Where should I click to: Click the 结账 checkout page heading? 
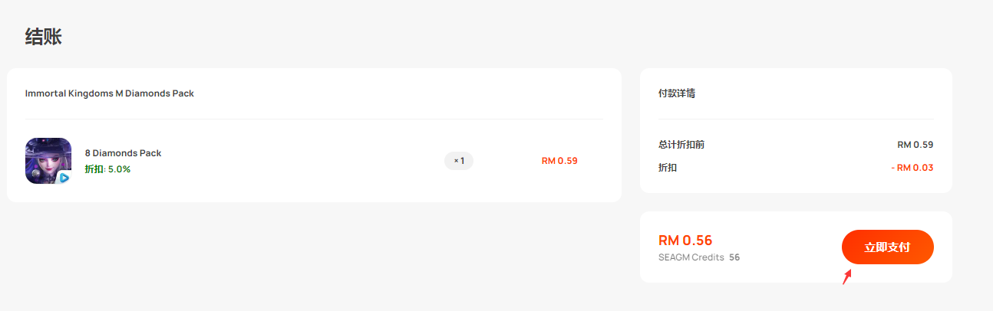pos(44,37)
